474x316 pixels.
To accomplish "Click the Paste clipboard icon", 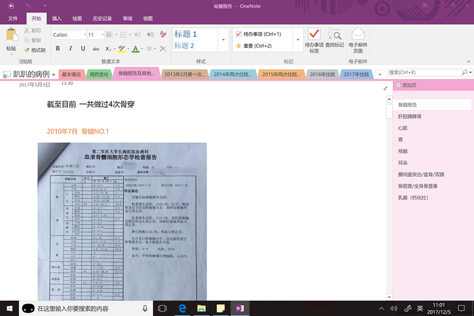I will tap(12, 34).
